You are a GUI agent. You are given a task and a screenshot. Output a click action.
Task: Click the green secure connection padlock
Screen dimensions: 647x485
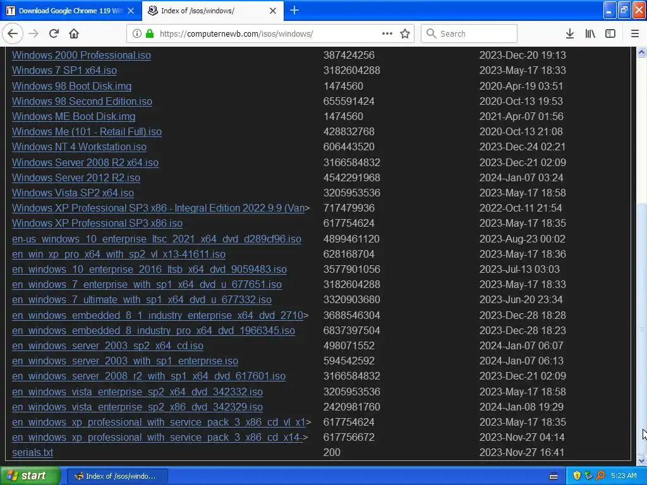click(x=150, y=34)
